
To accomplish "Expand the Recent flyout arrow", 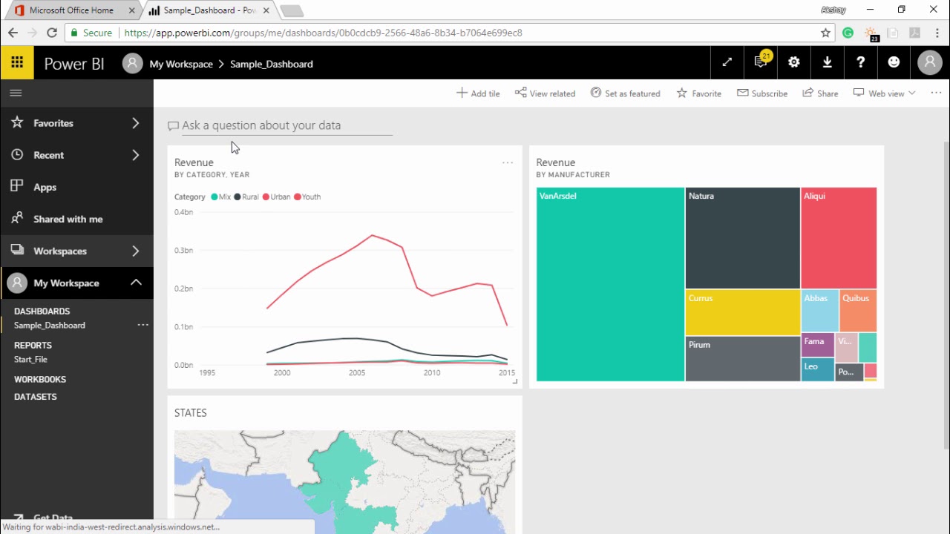I will [x=136, y=155].
